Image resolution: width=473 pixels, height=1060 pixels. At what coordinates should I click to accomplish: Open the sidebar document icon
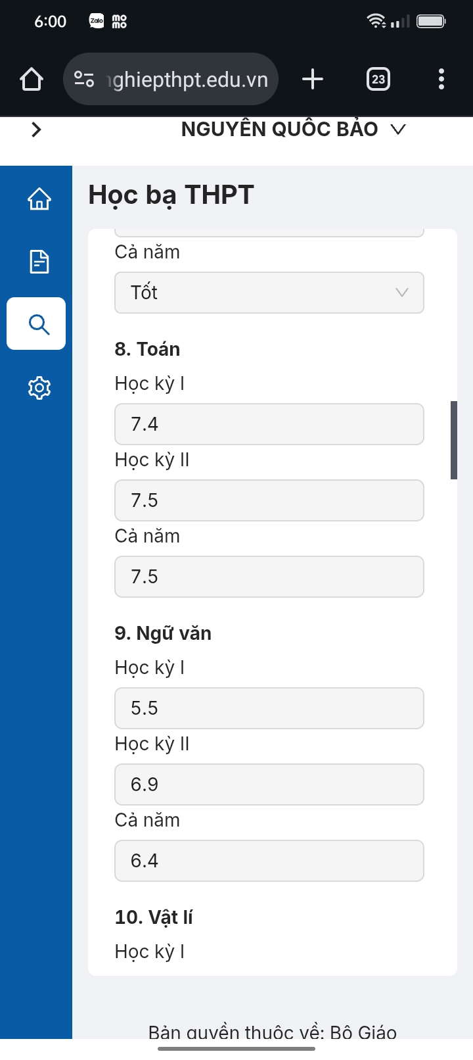[x=39, y=261]
